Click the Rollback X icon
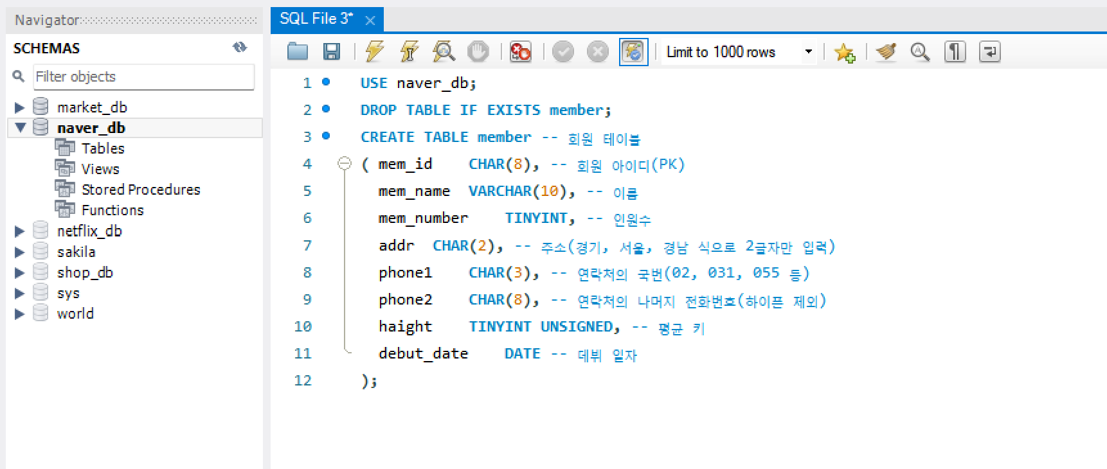1107x469 pixels. [598, 51]
